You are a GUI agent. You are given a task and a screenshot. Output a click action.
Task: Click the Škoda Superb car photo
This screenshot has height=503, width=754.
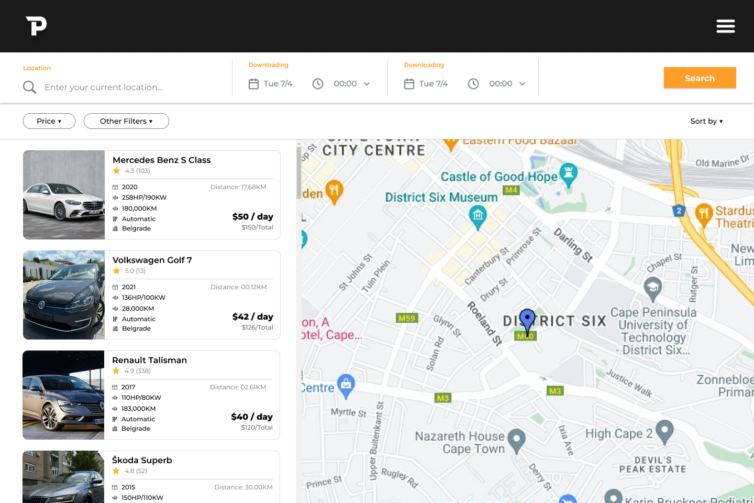[63, 477]
